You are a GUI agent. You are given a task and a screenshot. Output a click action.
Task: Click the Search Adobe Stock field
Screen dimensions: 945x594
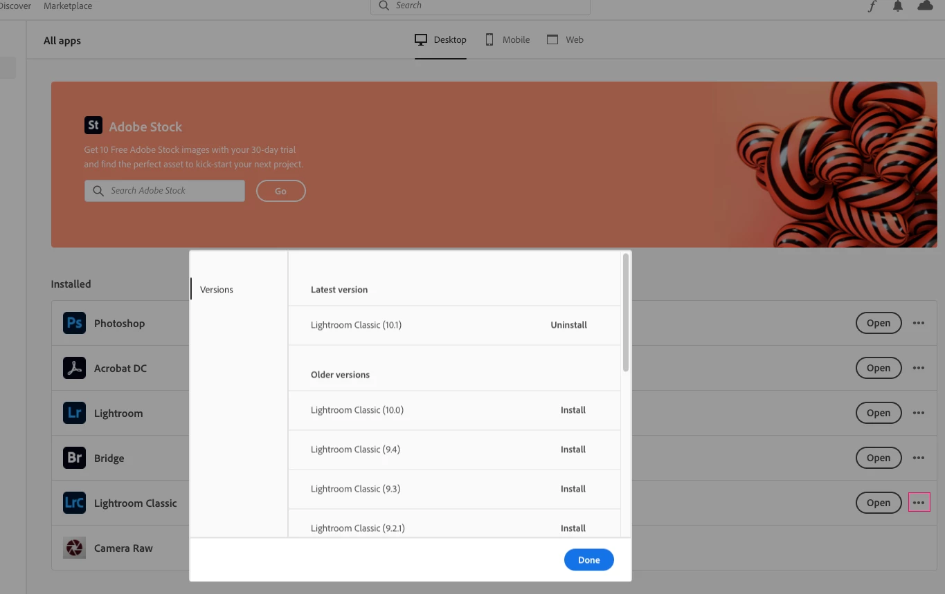[165, 191]
